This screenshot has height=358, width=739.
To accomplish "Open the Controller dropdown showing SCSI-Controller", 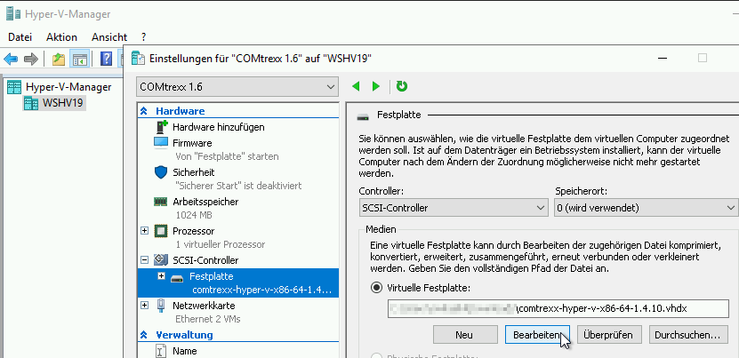I will [x=453, y=208].
